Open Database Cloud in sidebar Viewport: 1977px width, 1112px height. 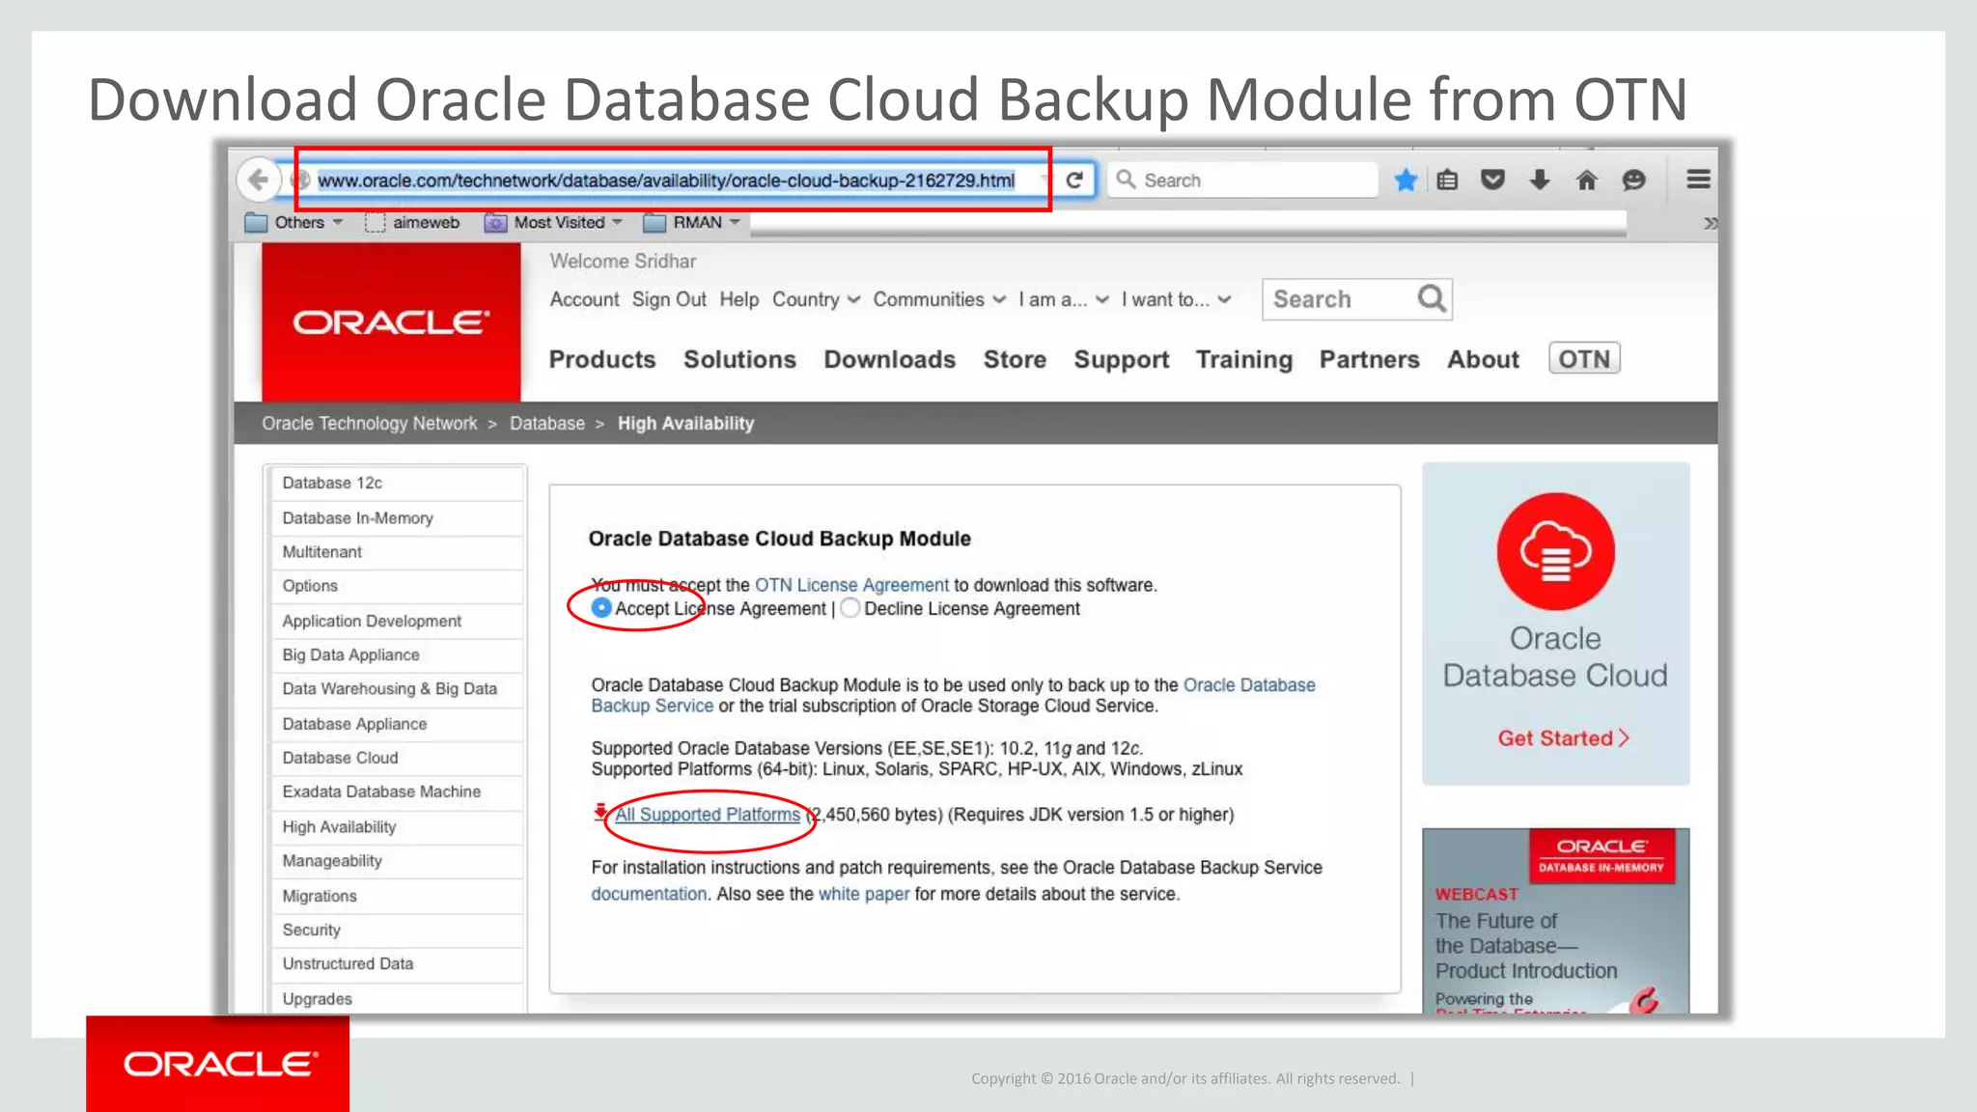399,758
